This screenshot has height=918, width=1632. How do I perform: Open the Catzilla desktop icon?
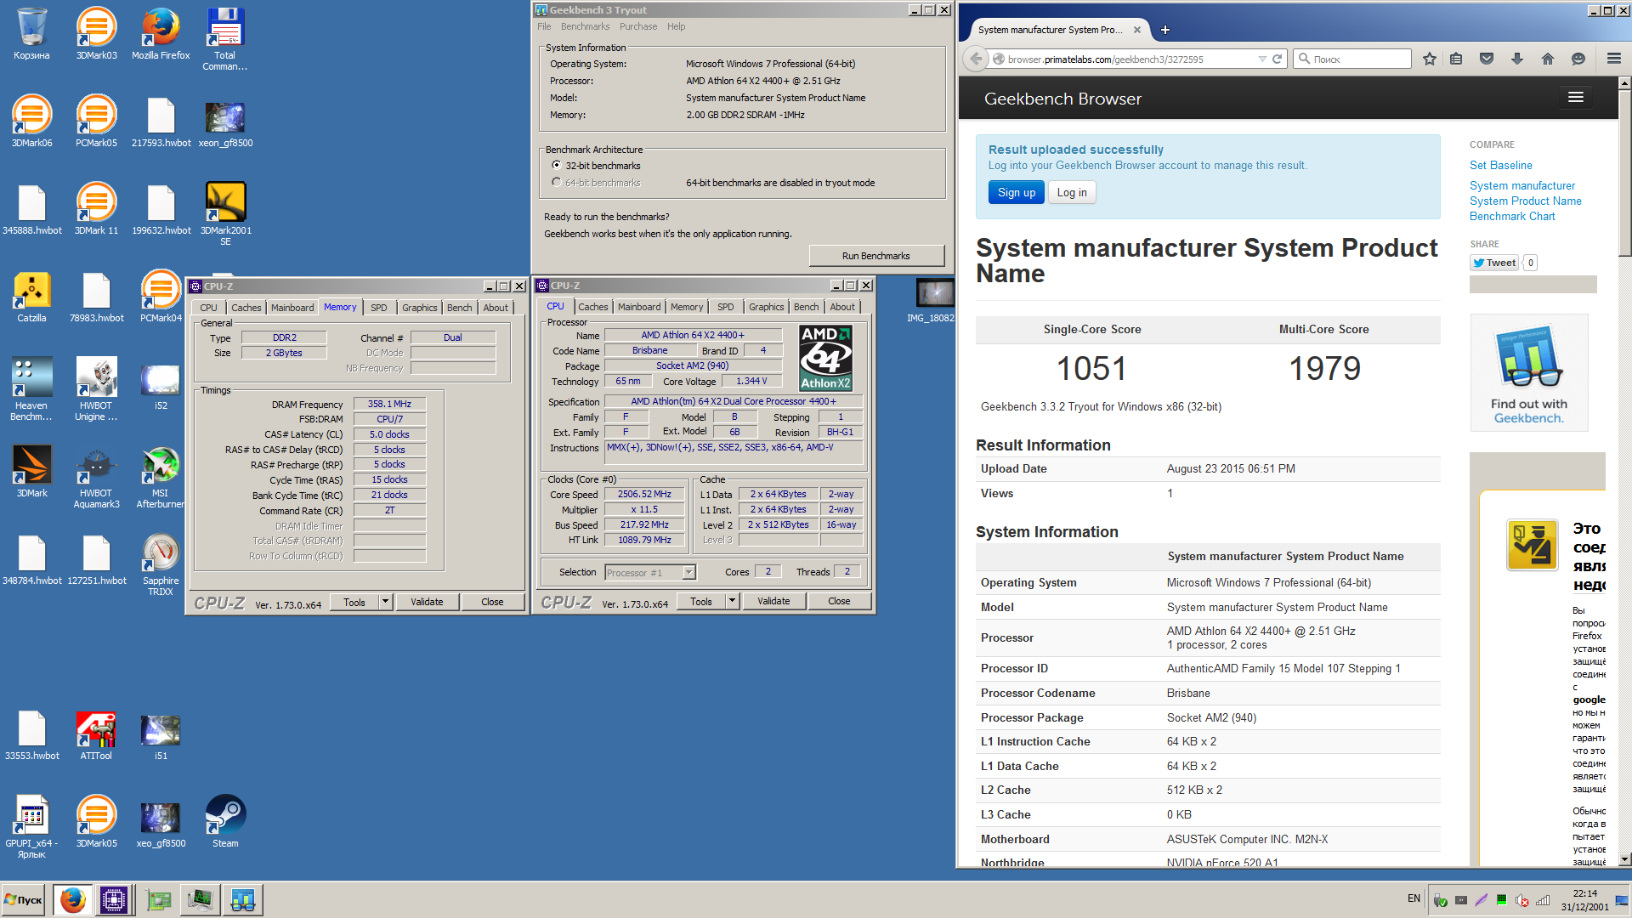coord(31,297)
